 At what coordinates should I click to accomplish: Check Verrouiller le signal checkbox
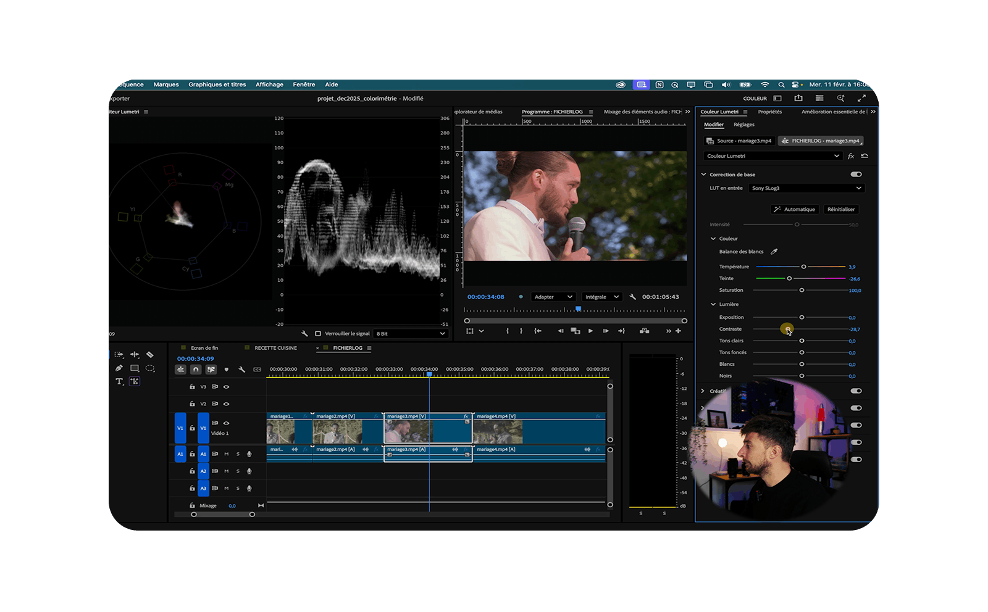(x=318, y=334)
